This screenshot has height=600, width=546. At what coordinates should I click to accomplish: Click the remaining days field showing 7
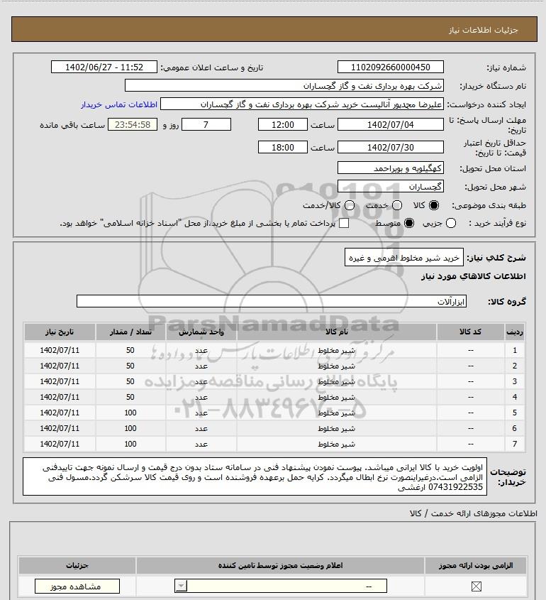(x=206, y=125)
